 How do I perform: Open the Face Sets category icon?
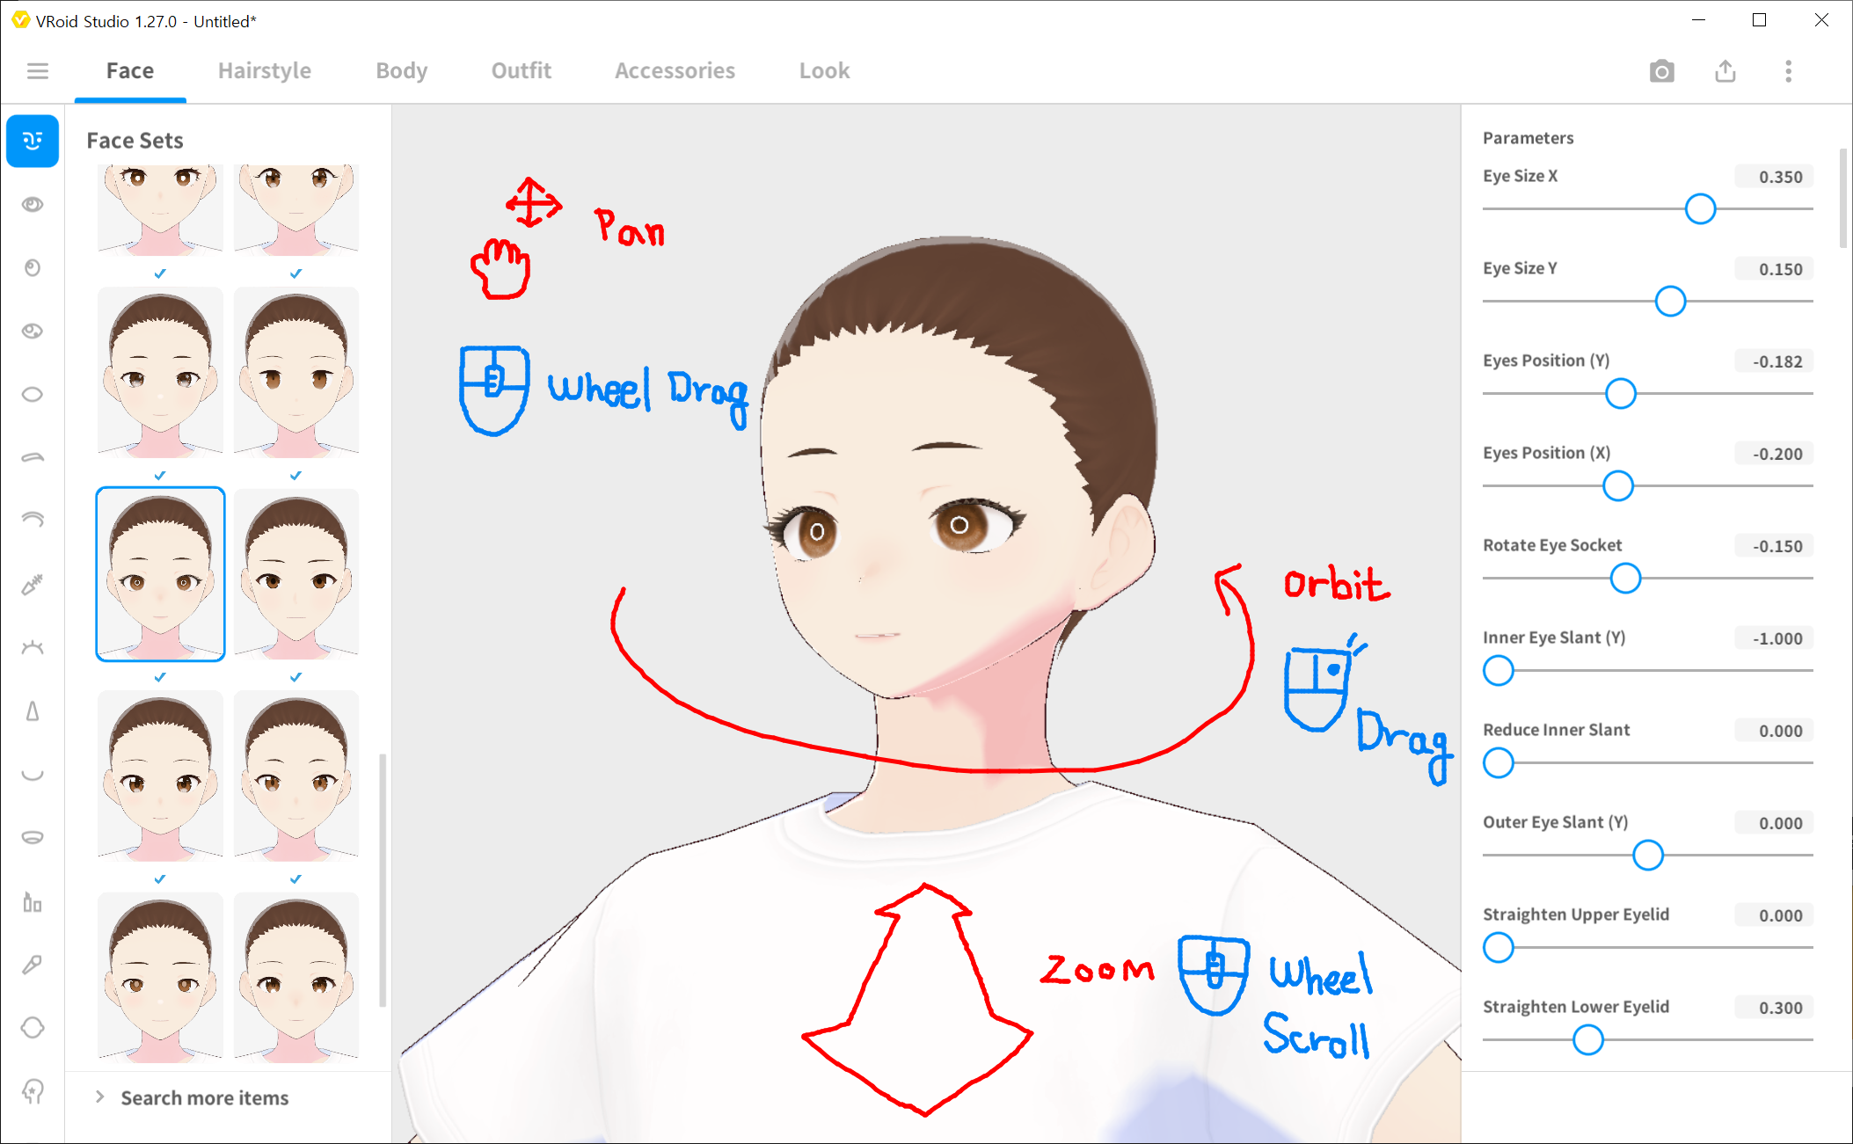(33, 141)
